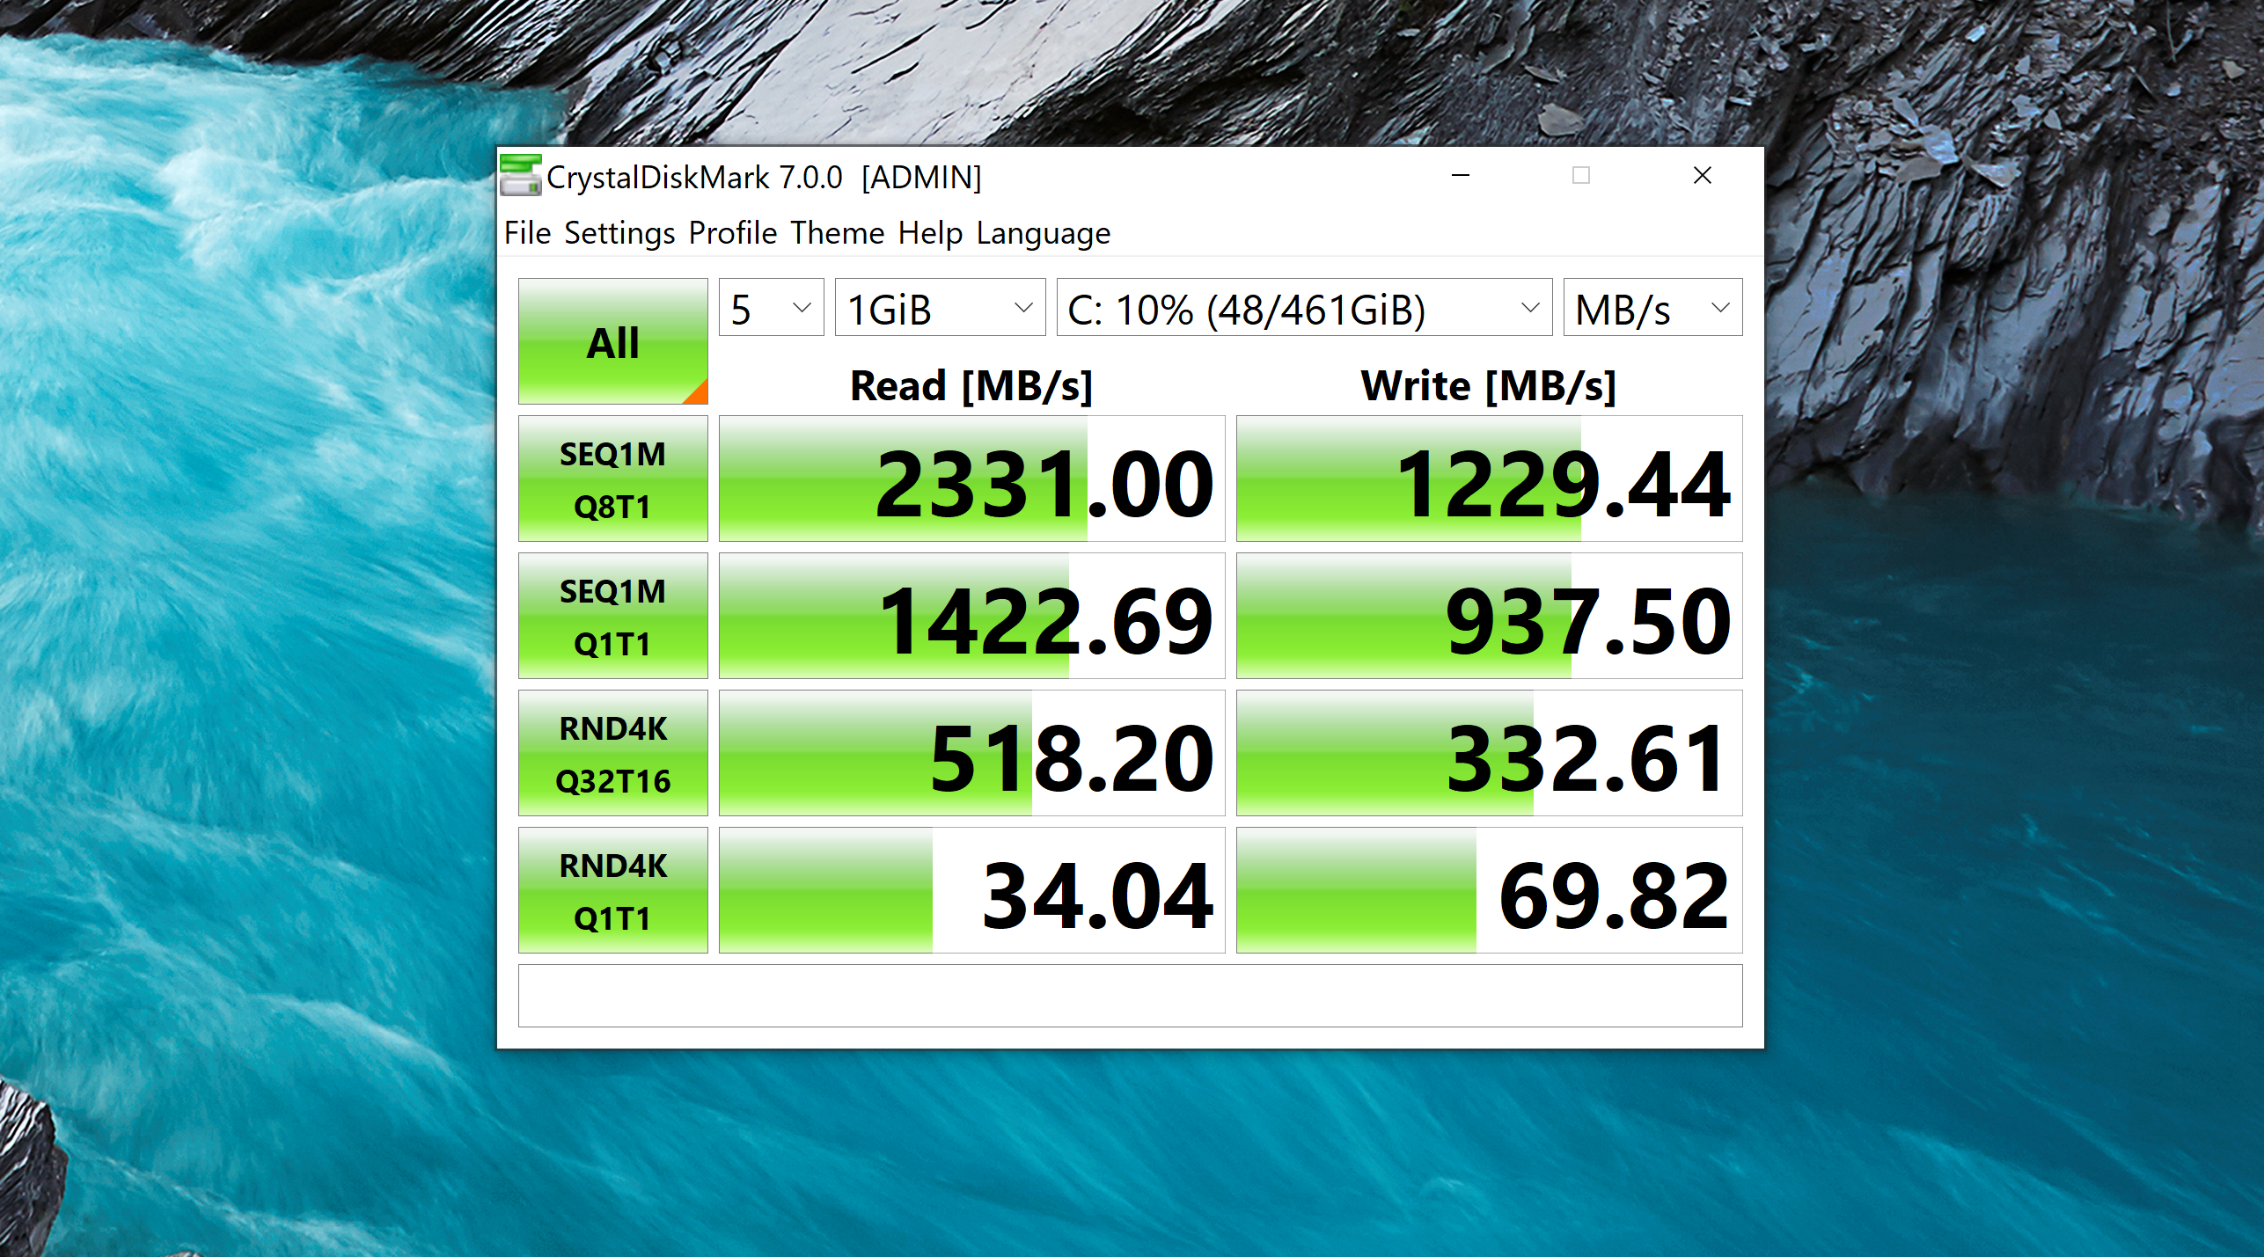Image resolution: width=2264 pixels, height=1257 pixels.
Task: Expand the test count dropdown showing 5
Action: [771, 308]
